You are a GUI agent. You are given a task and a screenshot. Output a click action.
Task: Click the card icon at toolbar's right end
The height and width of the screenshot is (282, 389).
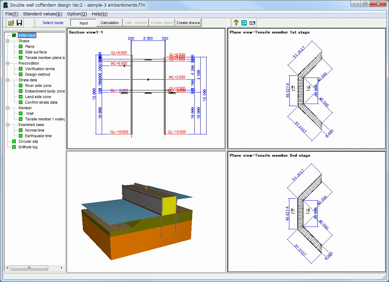(x=252, y=23)
